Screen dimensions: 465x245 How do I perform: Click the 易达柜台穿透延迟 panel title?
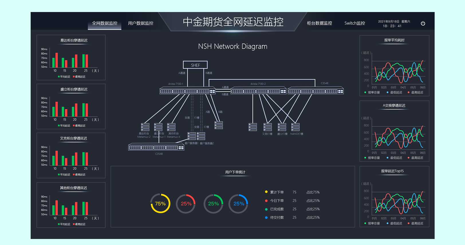74,40
